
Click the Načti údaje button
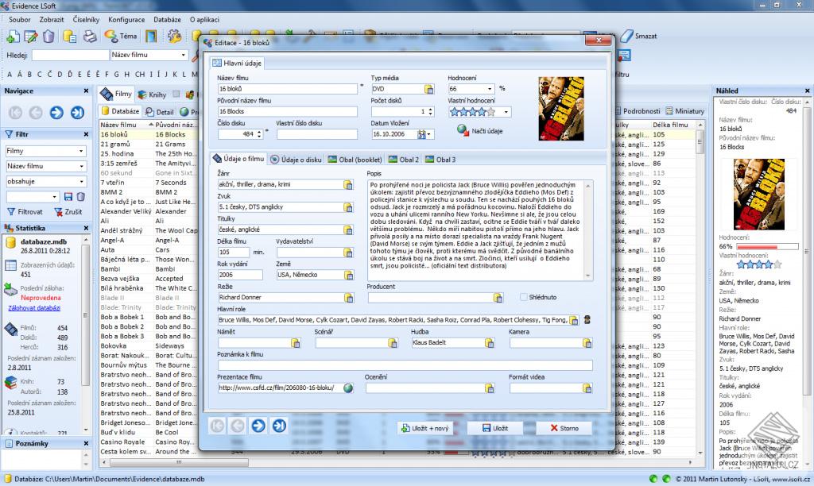click(x=480, y=131)
